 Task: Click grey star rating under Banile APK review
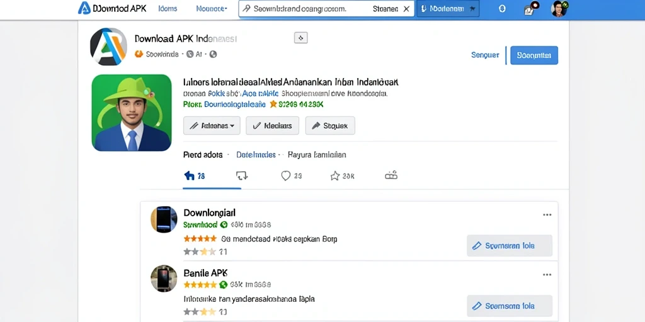[200, 312]
